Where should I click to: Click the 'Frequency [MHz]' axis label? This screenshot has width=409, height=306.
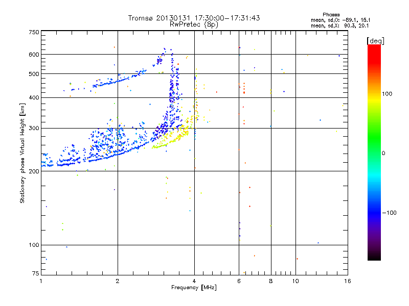coord(194,288)
